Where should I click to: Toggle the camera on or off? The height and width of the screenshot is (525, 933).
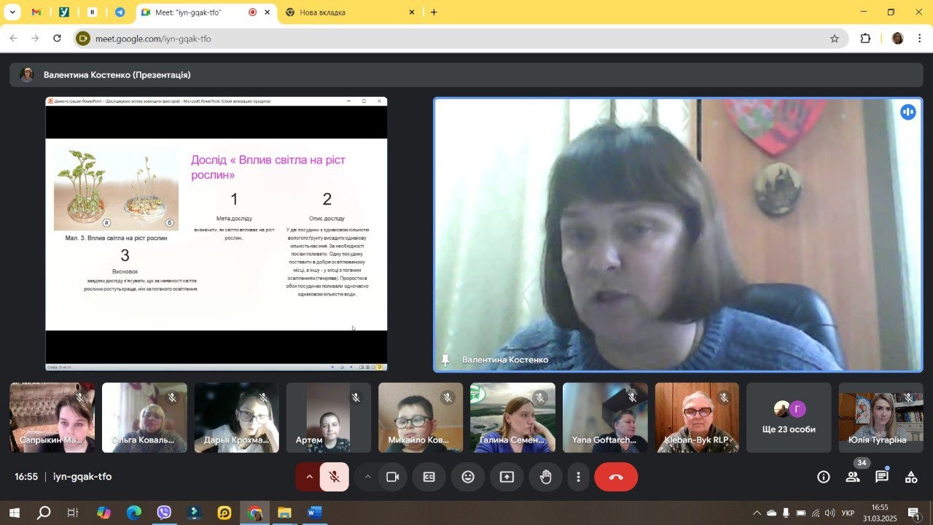pyautogui.click(x=393, y=477)
